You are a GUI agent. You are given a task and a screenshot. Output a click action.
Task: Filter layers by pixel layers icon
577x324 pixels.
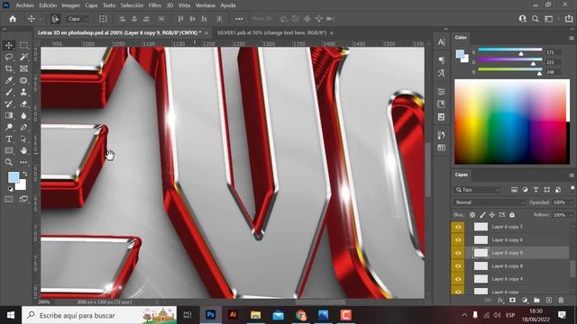tap(514, 190)
